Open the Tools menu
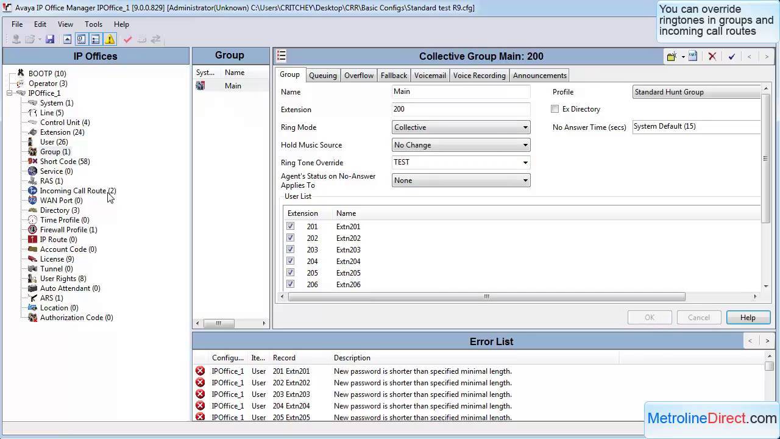This screenshot has width=780, height=439. click(93, 24)
